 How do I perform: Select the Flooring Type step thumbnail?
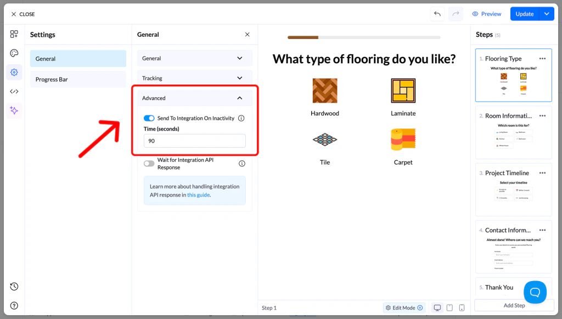pyautogui.click(x=513, y=75)
